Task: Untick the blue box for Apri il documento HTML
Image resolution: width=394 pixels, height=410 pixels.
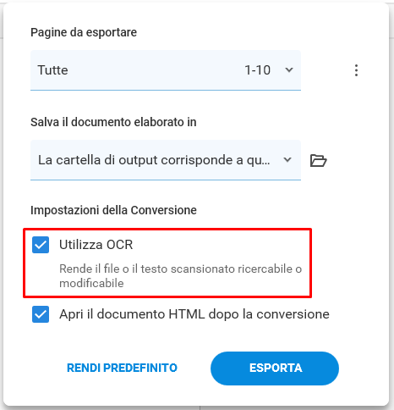Action: [41, 314]
